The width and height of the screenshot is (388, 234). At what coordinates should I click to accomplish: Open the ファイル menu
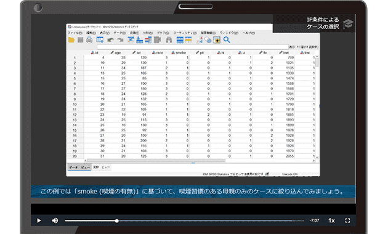click(75, 33)
